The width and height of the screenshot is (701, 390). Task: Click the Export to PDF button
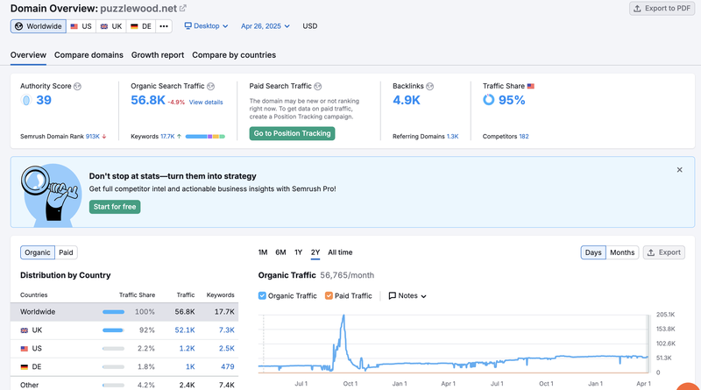click(x=662, y=9)
